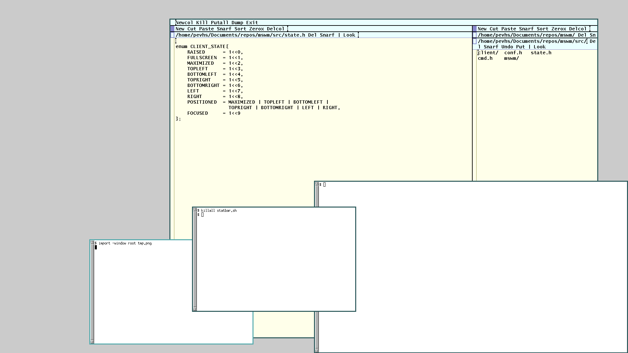Open the mswm/ entry in the src listing
The height and width of the screenshot is (353, 628).
[x=511, y=58]
